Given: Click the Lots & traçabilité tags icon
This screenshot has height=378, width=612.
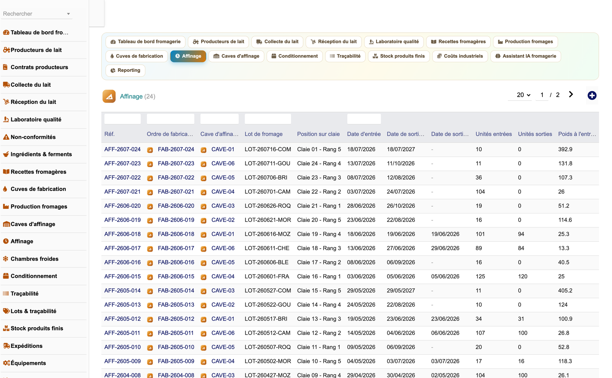Looking at the screenshot, I should pyautogui.click(x=6, y=311).
